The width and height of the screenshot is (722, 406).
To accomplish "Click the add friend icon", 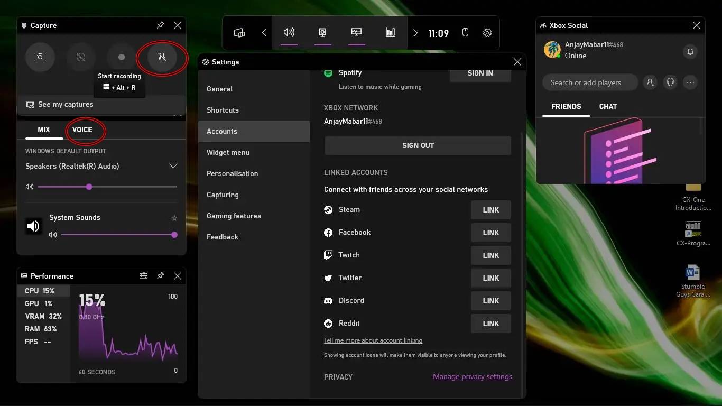I will 650,82.
